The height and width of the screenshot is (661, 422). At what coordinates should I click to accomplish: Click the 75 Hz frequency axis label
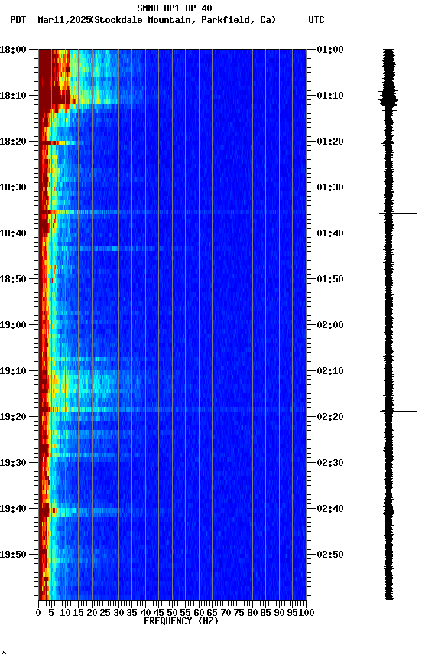point(239,613)
